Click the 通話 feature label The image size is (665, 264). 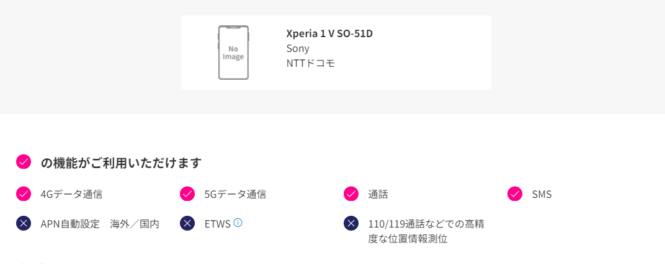tap(378, 194)
